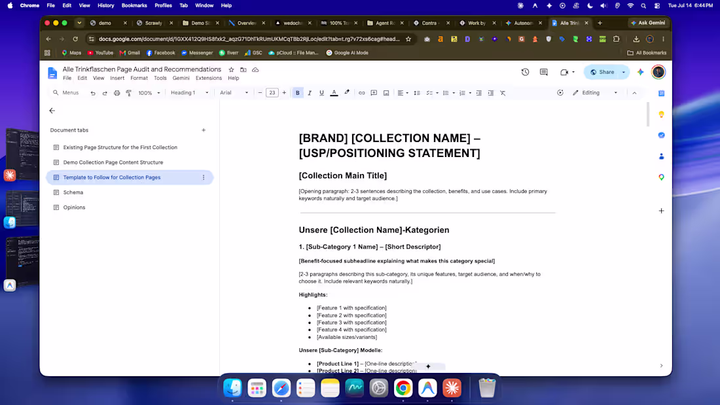Select the Paint format tool

(x=128, y=93)
